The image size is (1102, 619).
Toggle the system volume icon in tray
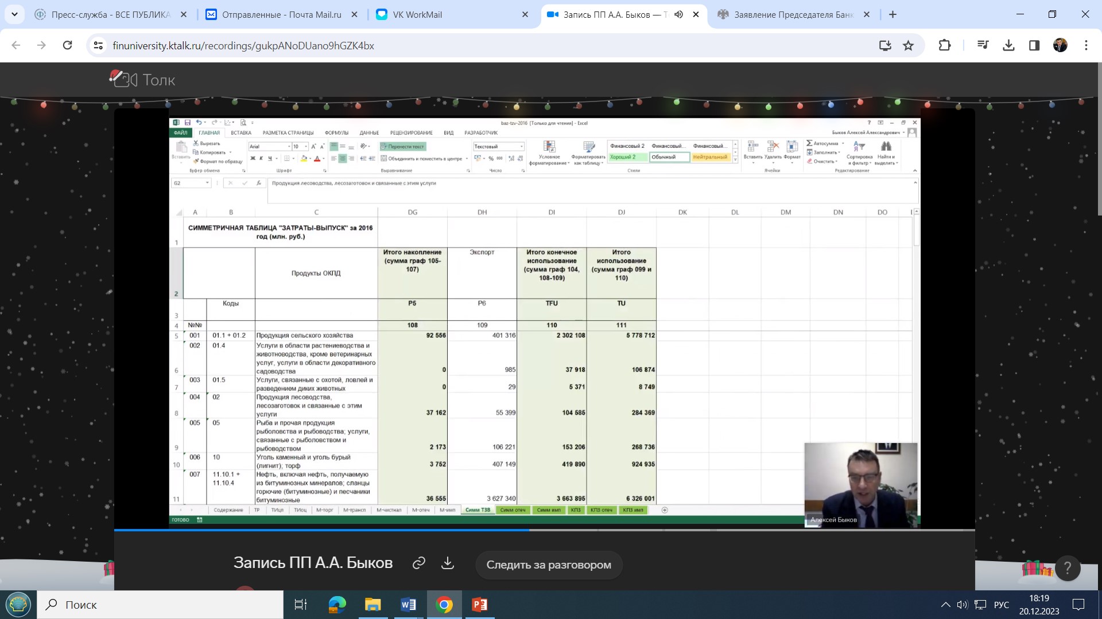[x=963, y=605]
